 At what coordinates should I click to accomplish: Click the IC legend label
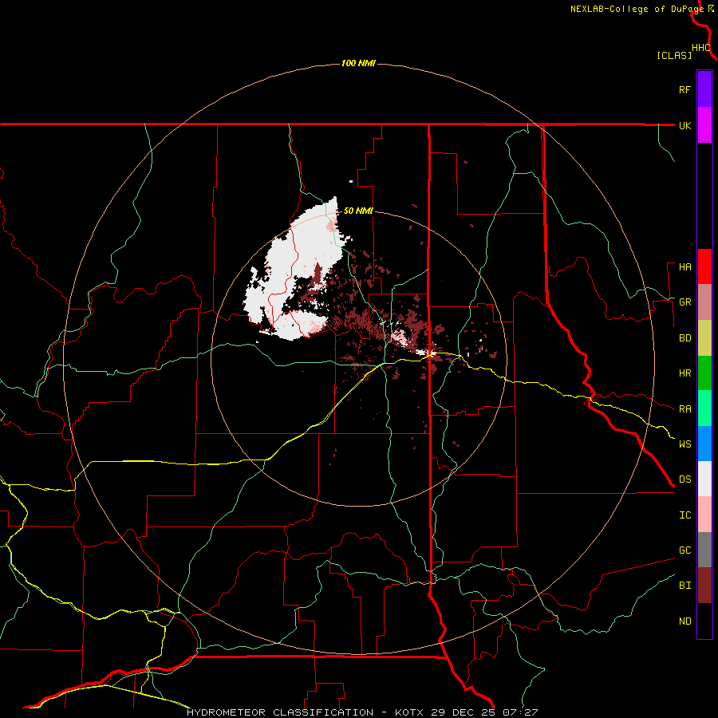[x=684, y=515]
